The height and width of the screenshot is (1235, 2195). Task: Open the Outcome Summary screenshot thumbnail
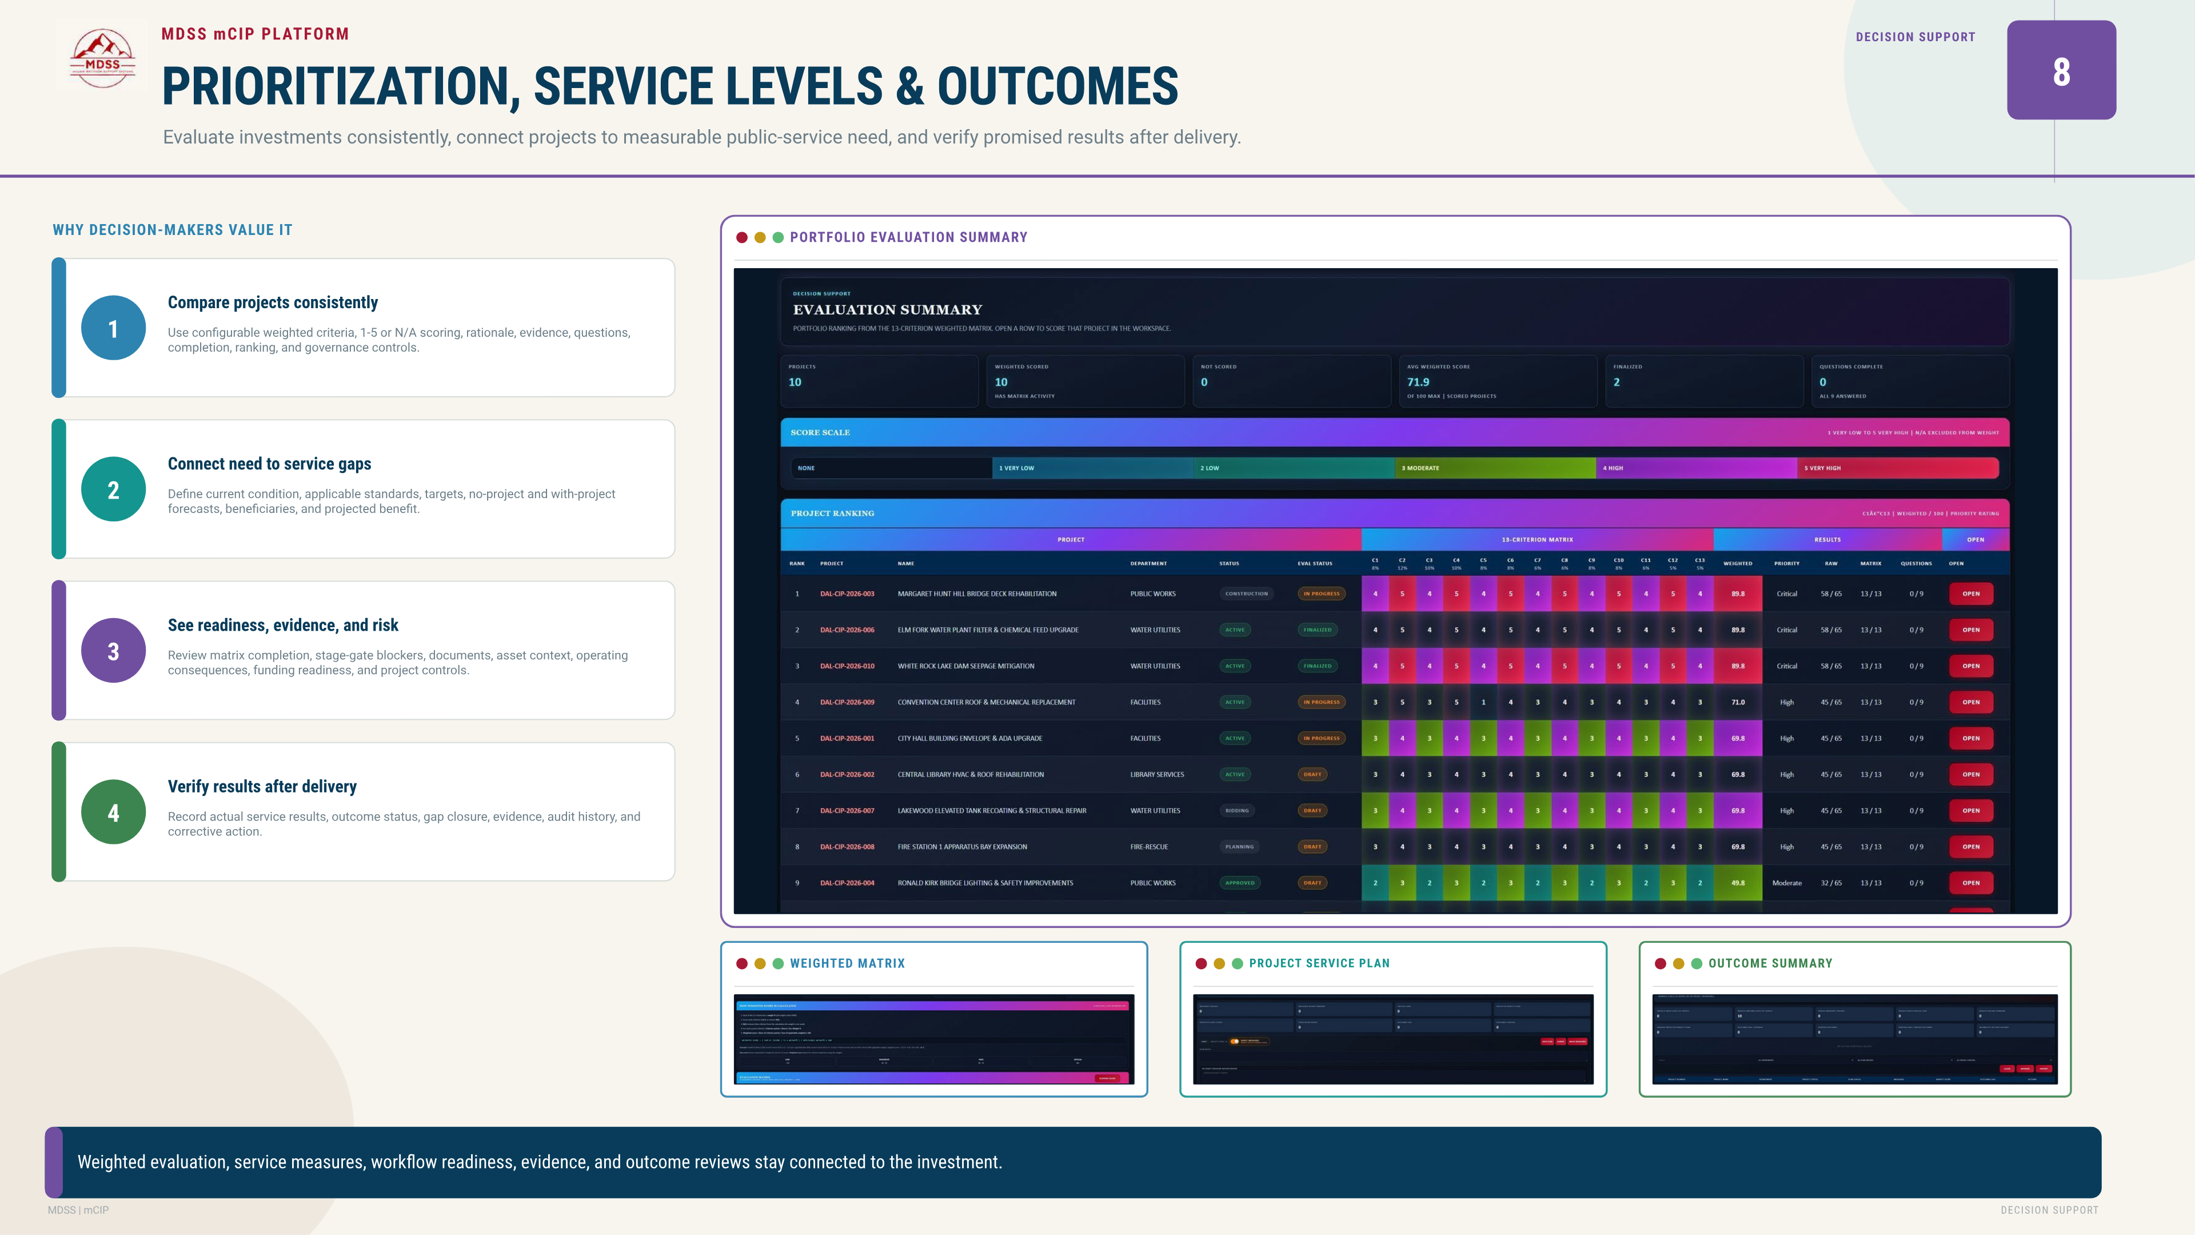1855,1039
